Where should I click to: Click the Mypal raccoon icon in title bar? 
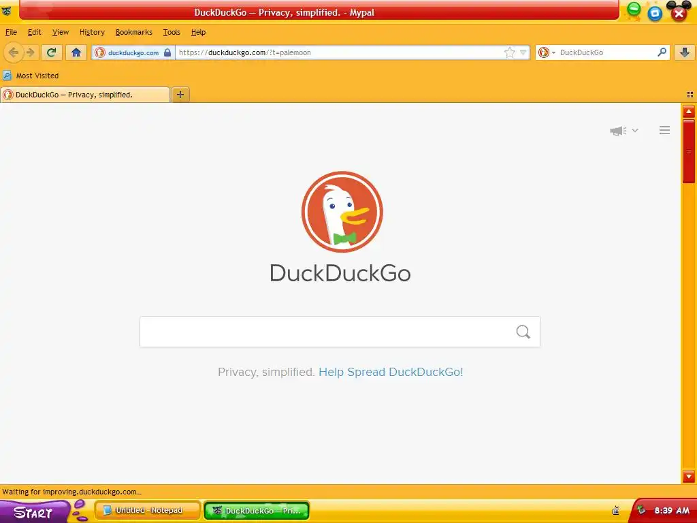coord(6,11)
